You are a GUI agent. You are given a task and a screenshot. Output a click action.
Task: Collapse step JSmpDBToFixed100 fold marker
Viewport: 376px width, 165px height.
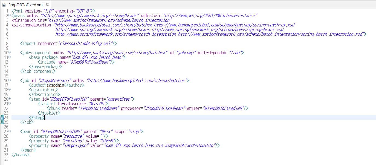click(9, 99)
